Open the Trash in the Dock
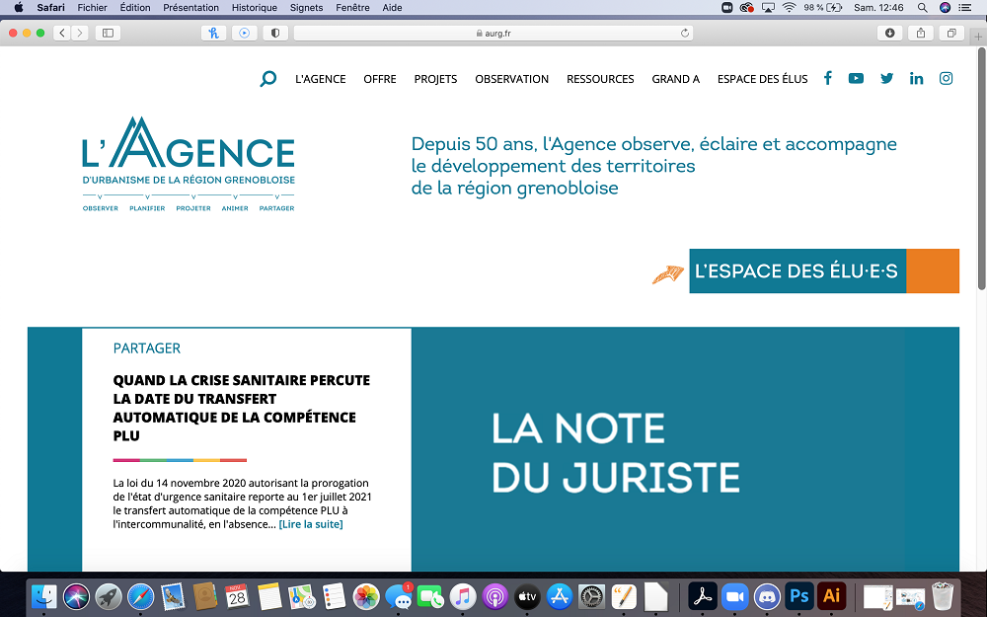The width and height of the screenshot is (987, 617). tap(943, 596)
